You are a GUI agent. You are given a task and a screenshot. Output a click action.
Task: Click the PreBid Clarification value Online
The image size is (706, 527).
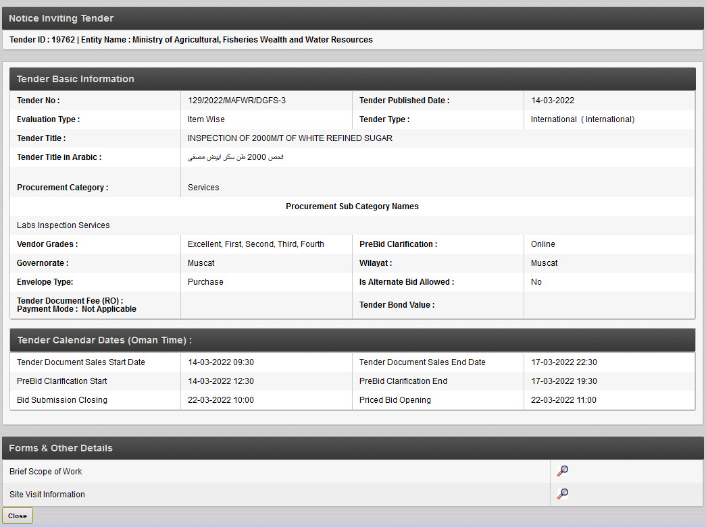click(x=543, y=244)
